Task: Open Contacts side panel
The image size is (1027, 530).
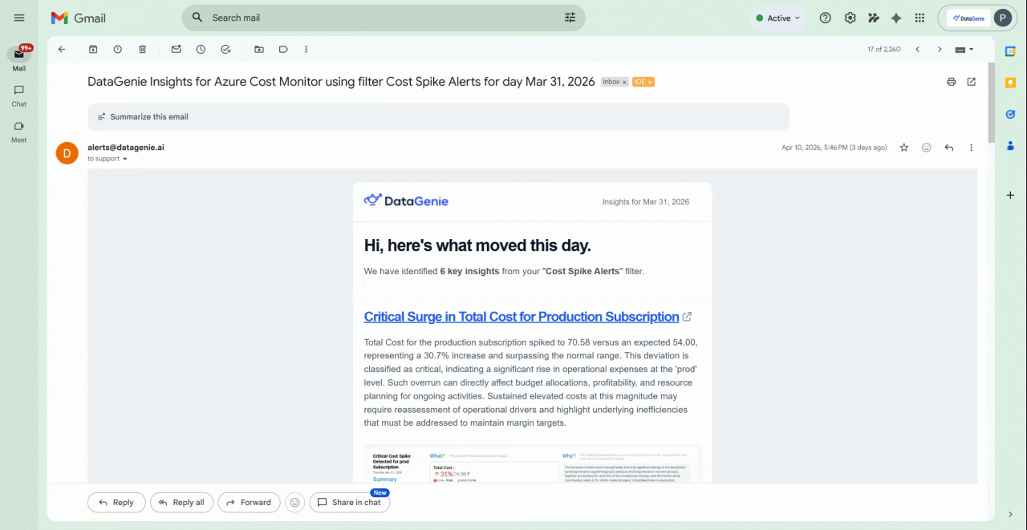Action: [1010, 145]
